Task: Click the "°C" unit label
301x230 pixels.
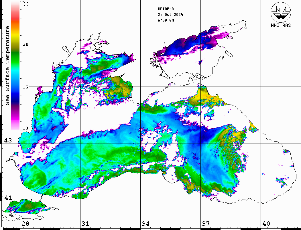Action: 25,4
